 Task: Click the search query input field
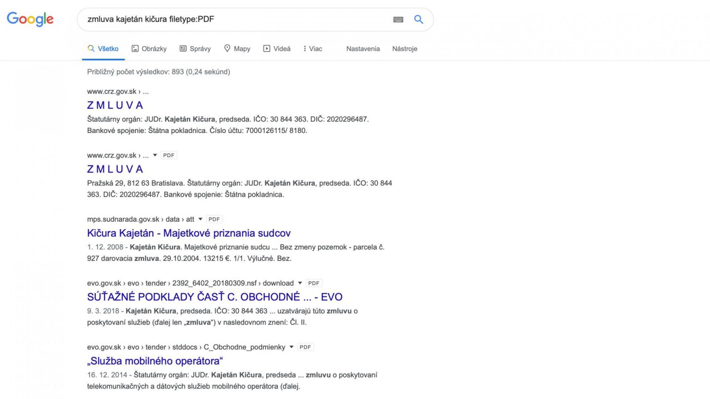click(231, 19)
